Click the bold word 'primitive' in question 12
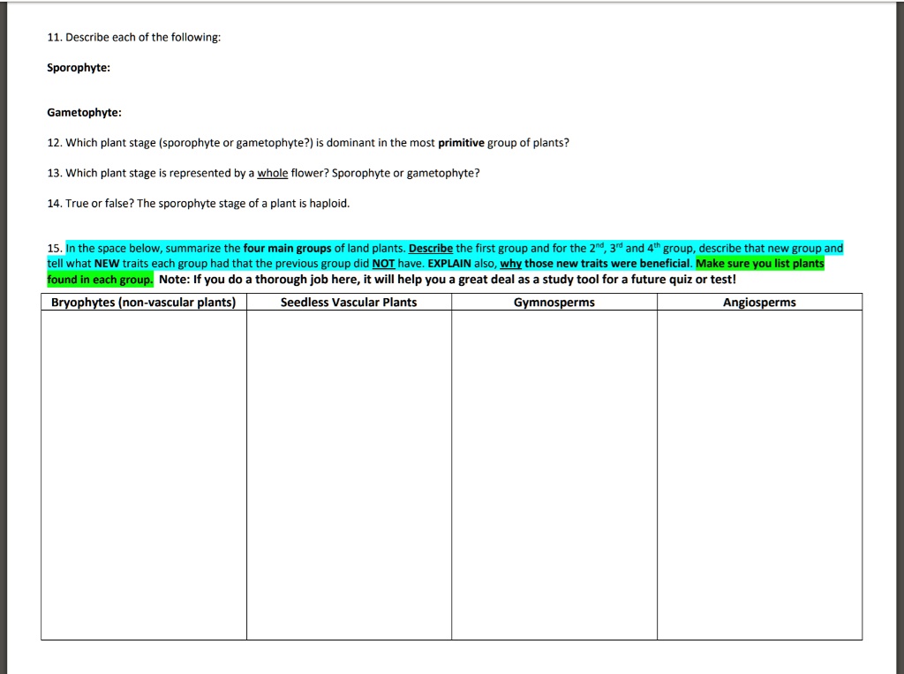Screen dimensions: 904x674 (x=461, y=143)
